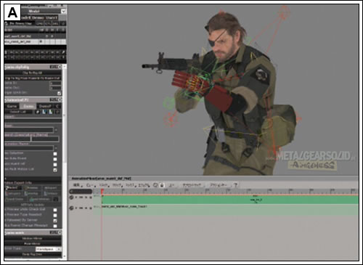The height and width of the screenshot is (265, 363).
Task: Click the arrow tab at the tab row end
Action: coord(57,106)
